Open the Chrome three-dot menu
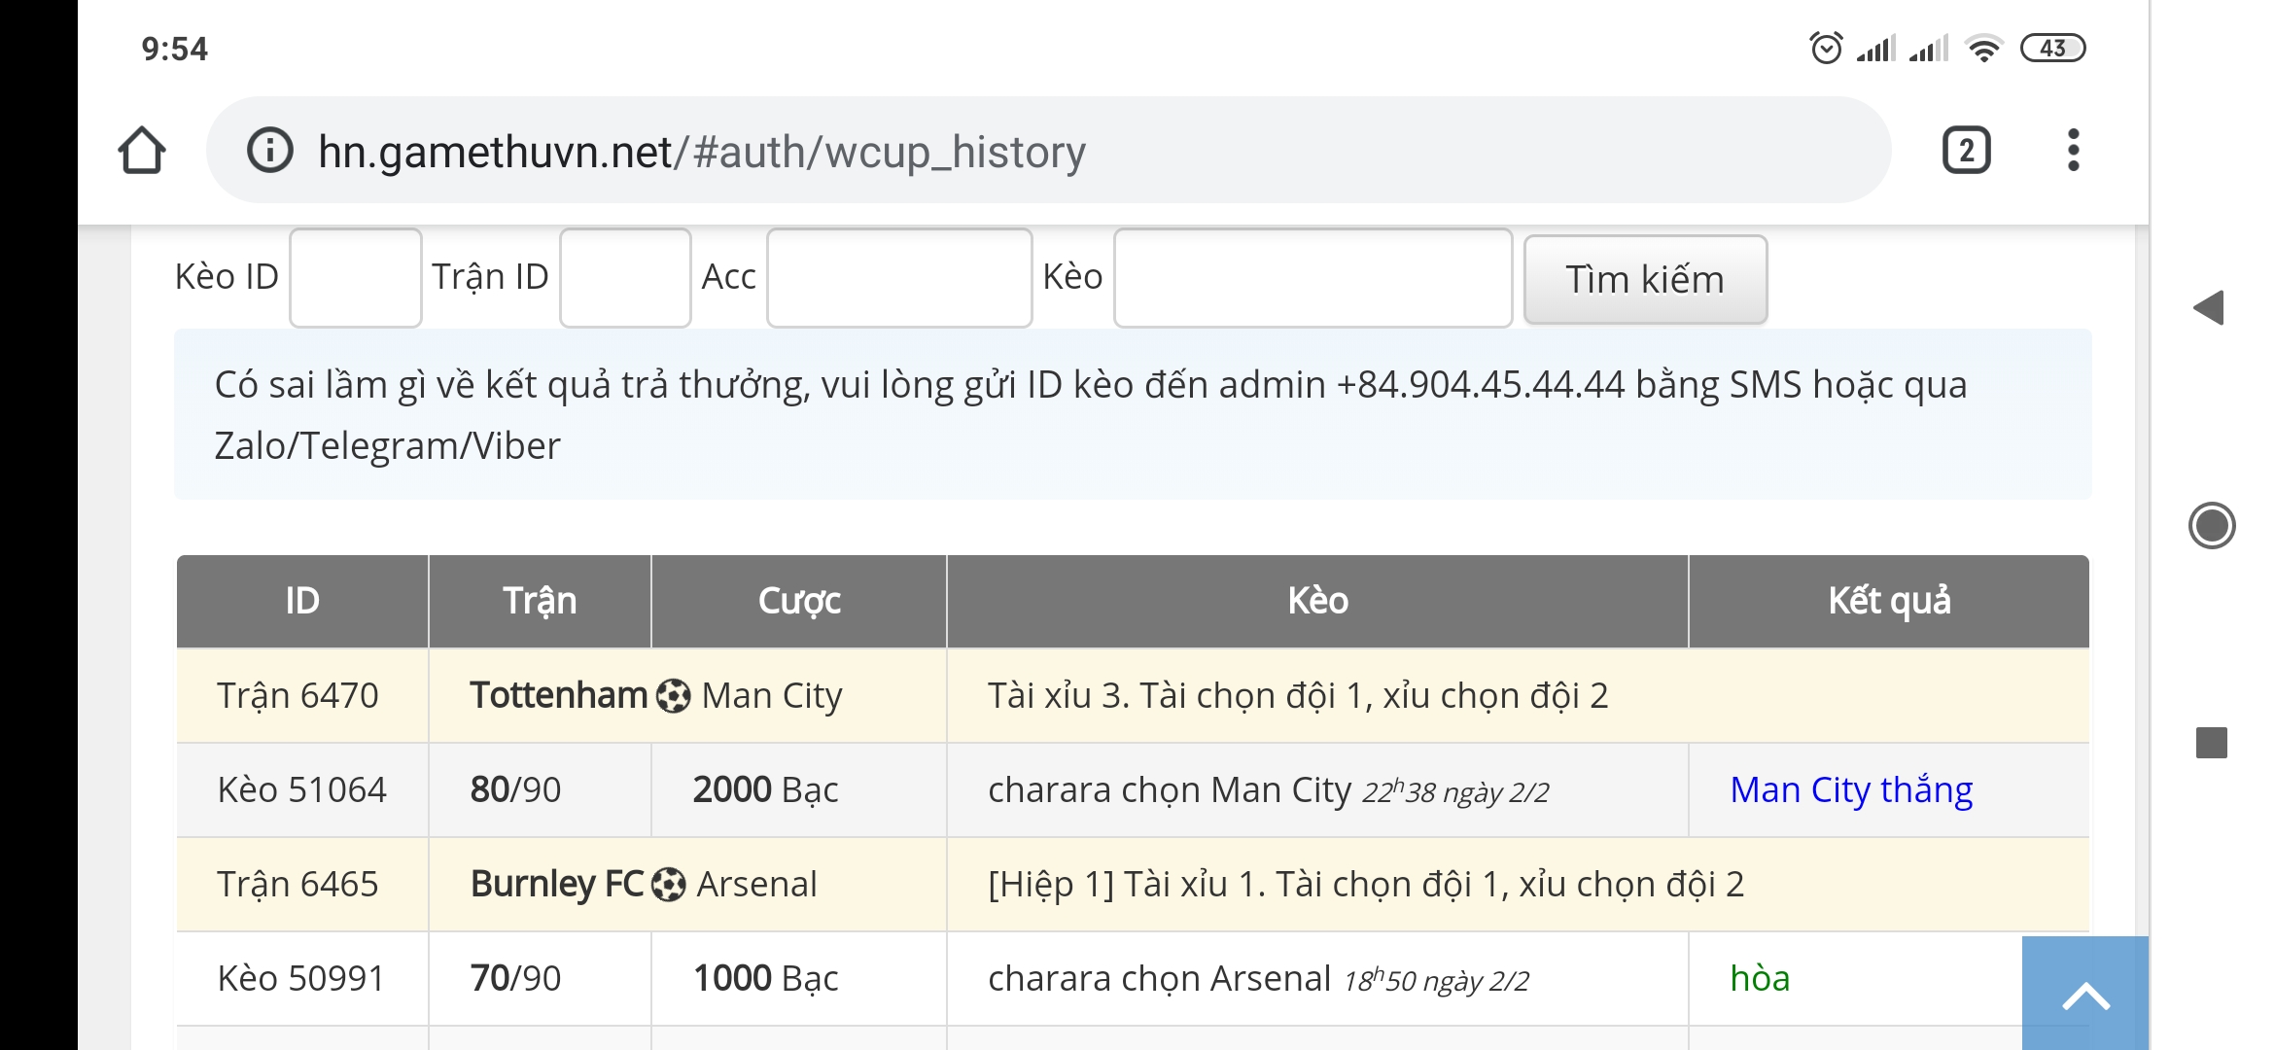This screenshot has height=1050, width=2275. [x=2073, y=151]
